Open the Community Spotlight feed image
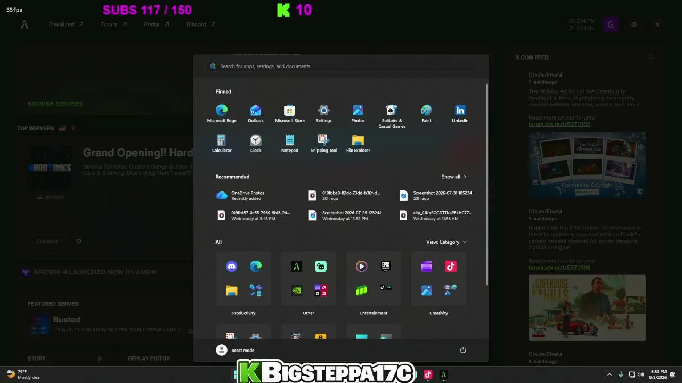 tap(587, 165)
